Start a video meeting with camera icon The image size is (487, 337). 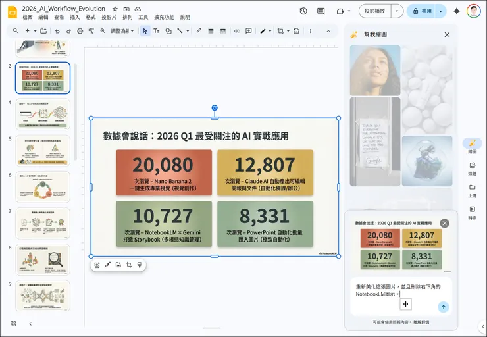341,11
